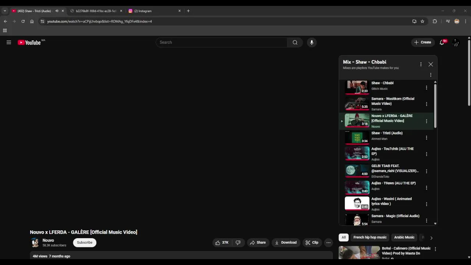This screenshot has height=265, width=471.
Task: Play Samara - Wasitkom thumbnail
Action: tap(357, 103)
